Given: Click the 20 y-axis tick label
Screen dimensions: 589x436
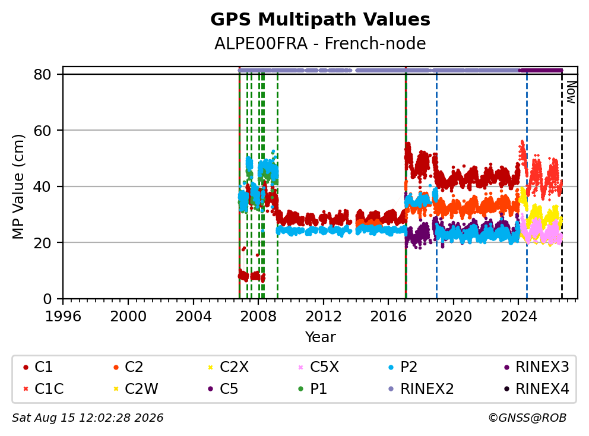Looking at the screenshot, I should (x=42, y=243).
